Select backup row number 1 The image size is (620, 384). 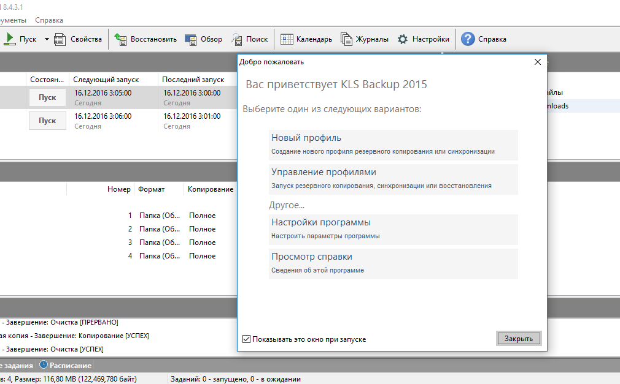(x=118, y=216)
